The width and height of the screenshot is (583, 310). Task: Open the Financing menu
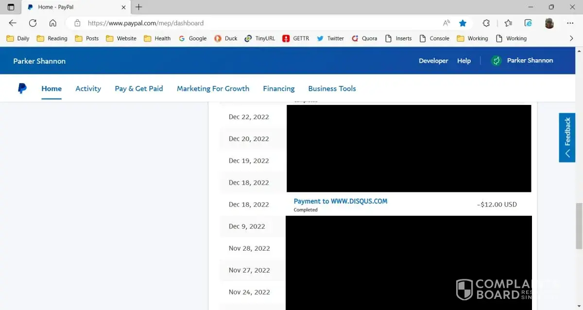(279, 88)
